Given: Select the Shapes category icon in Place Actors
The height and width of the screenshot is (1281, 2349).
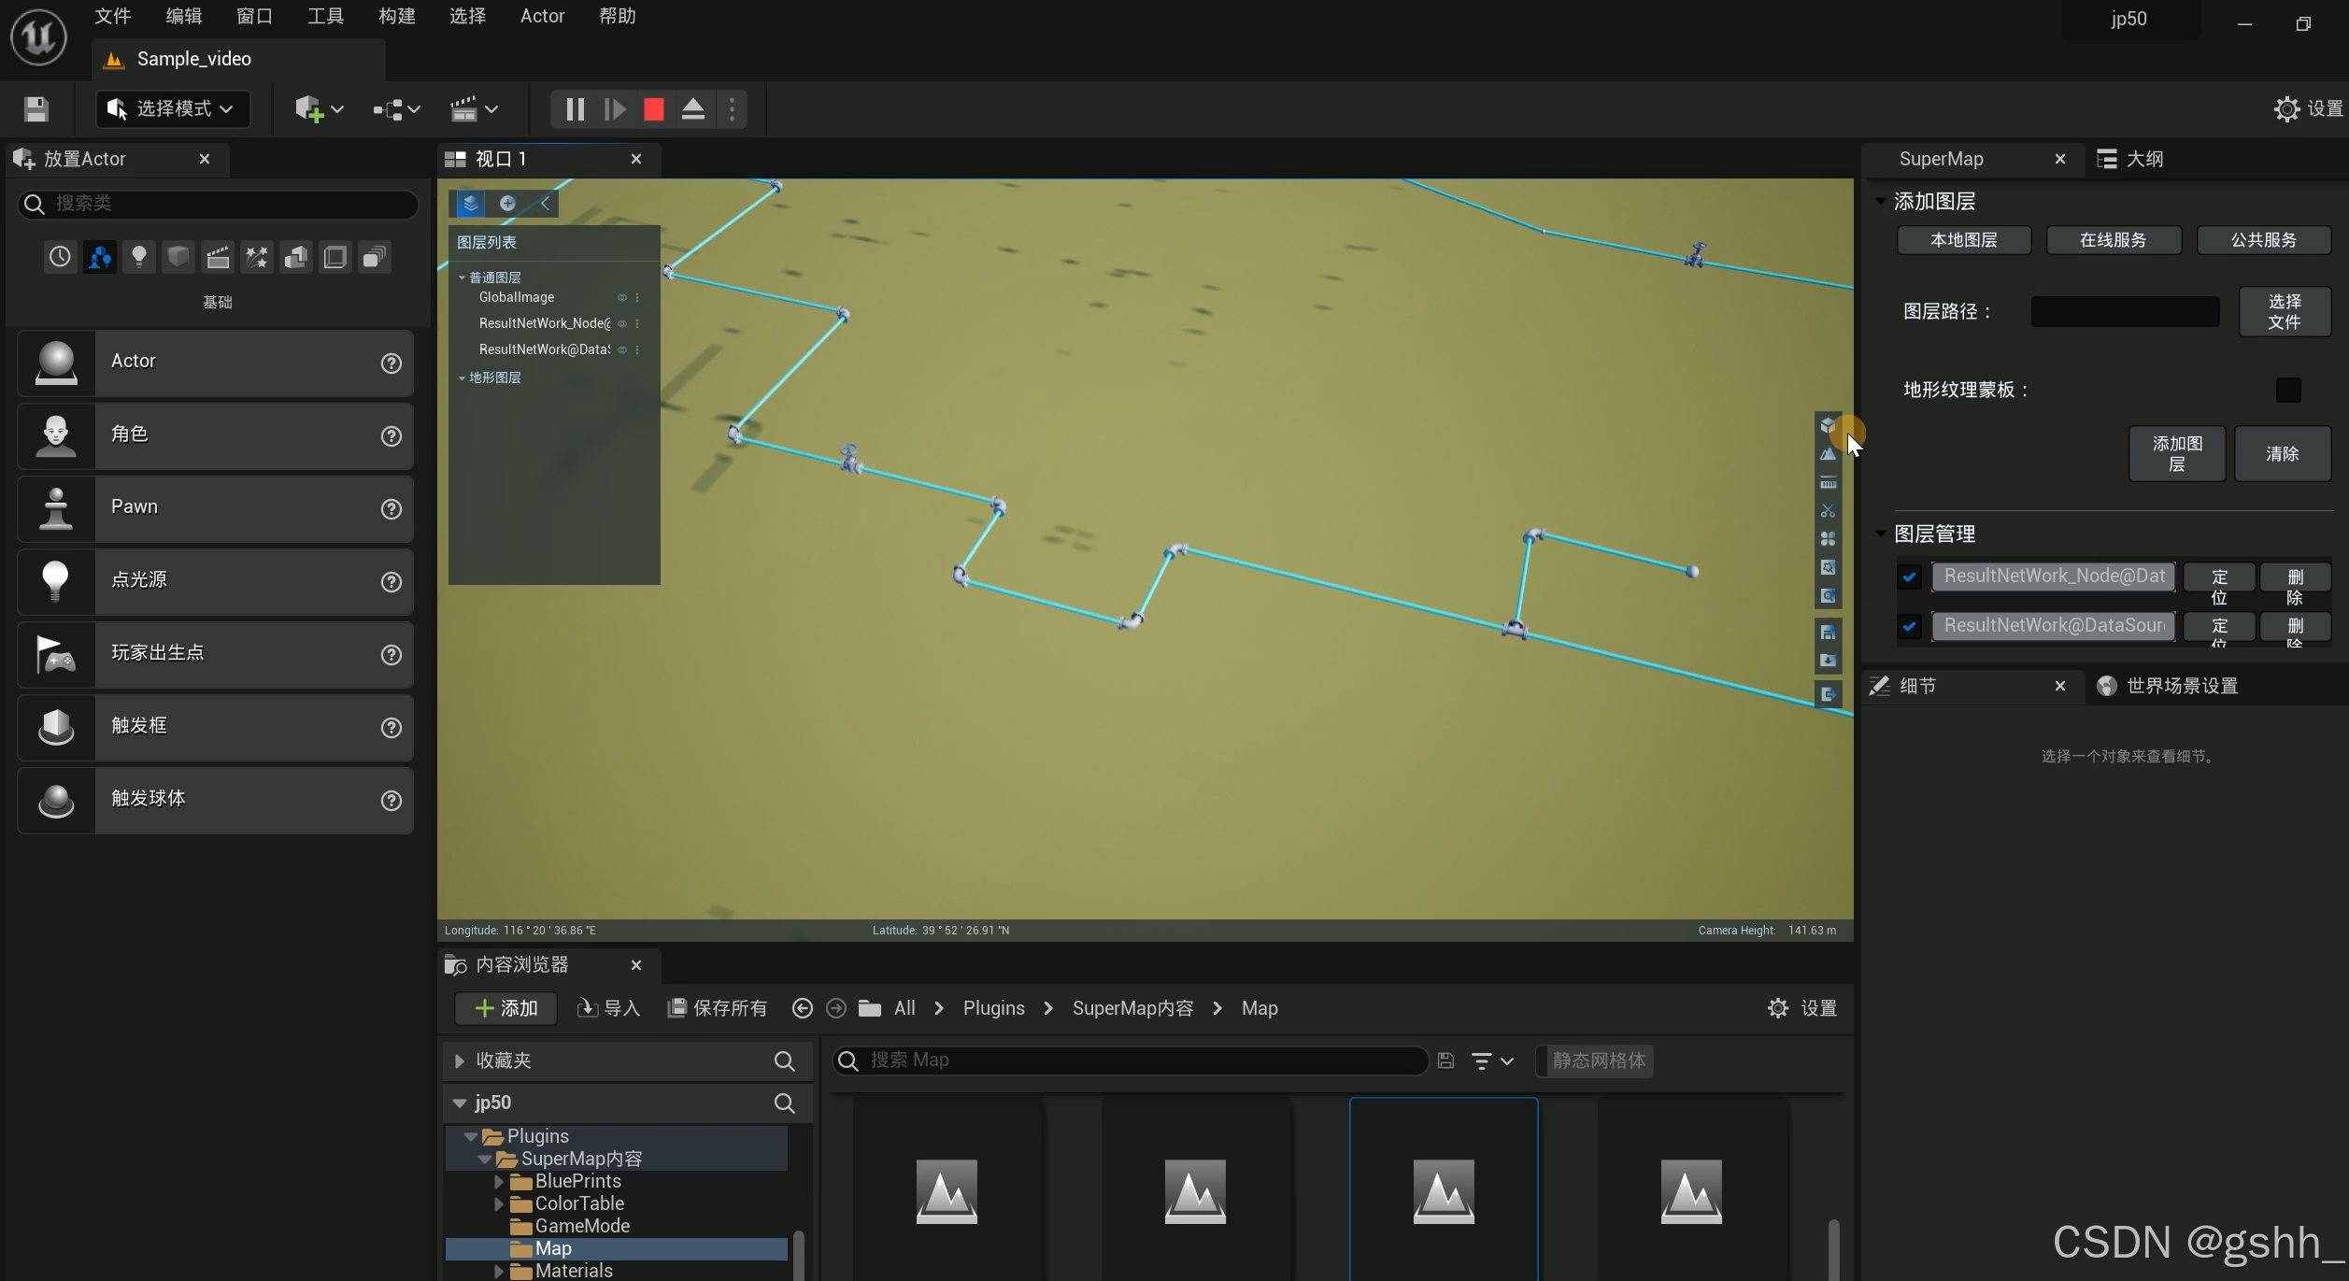Looking at the screenshot, I should 178,257.
